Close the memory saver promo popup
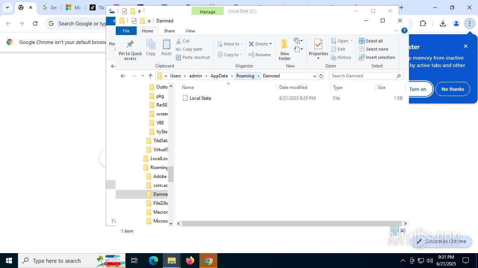The width and height of the screenshot is (478, 268). click(465, 46)
